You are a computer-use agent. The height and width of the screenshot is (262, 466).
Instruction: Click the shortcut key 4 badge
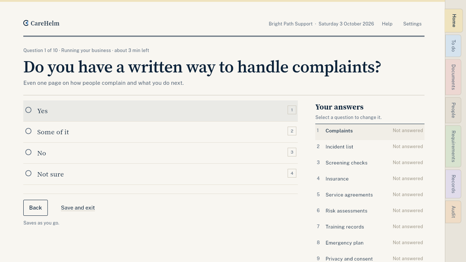(x=292, y=173)
